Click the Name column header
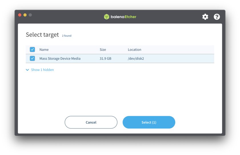The width and height of the screenshot is (240, 155). (x=44, y=49)
